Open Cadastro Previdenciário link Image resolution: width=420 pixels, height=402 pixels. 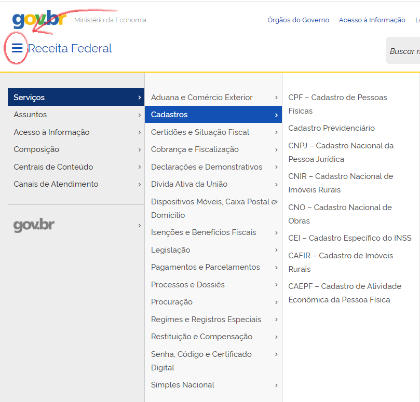(x=331, y=128)
